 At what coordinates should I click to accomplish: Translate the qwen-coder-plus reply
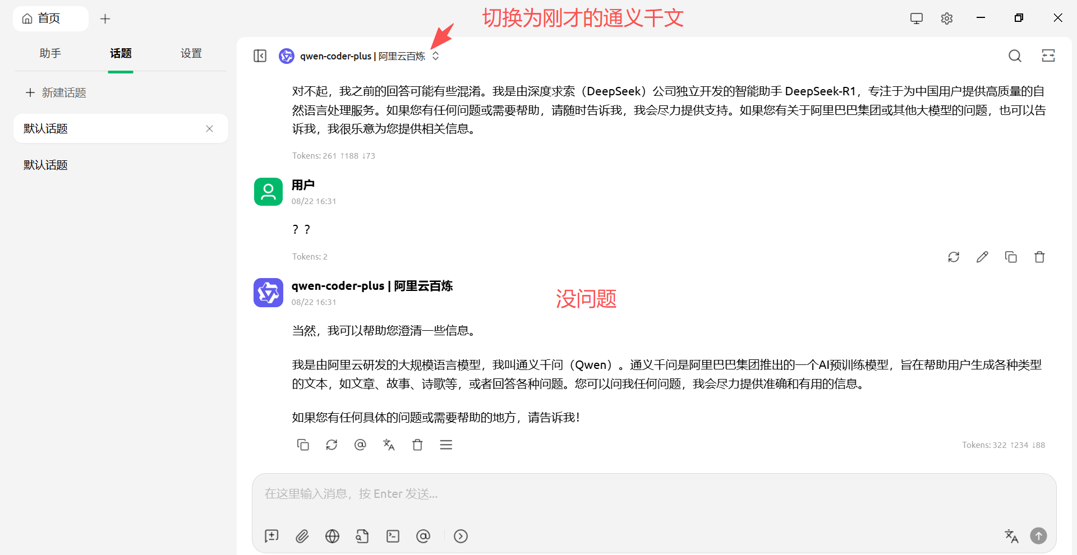tap(389, 445)
